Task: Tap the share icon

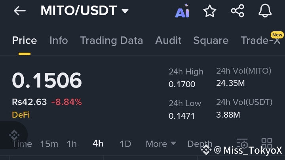Action: 237,11
